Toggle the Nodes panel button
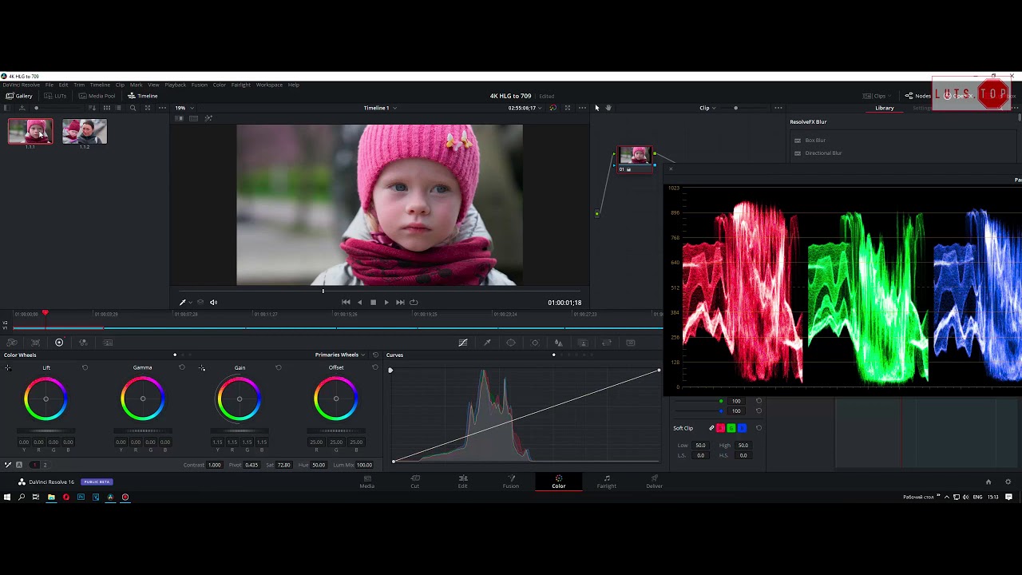The image size is (1022, 575). point(918,96)
